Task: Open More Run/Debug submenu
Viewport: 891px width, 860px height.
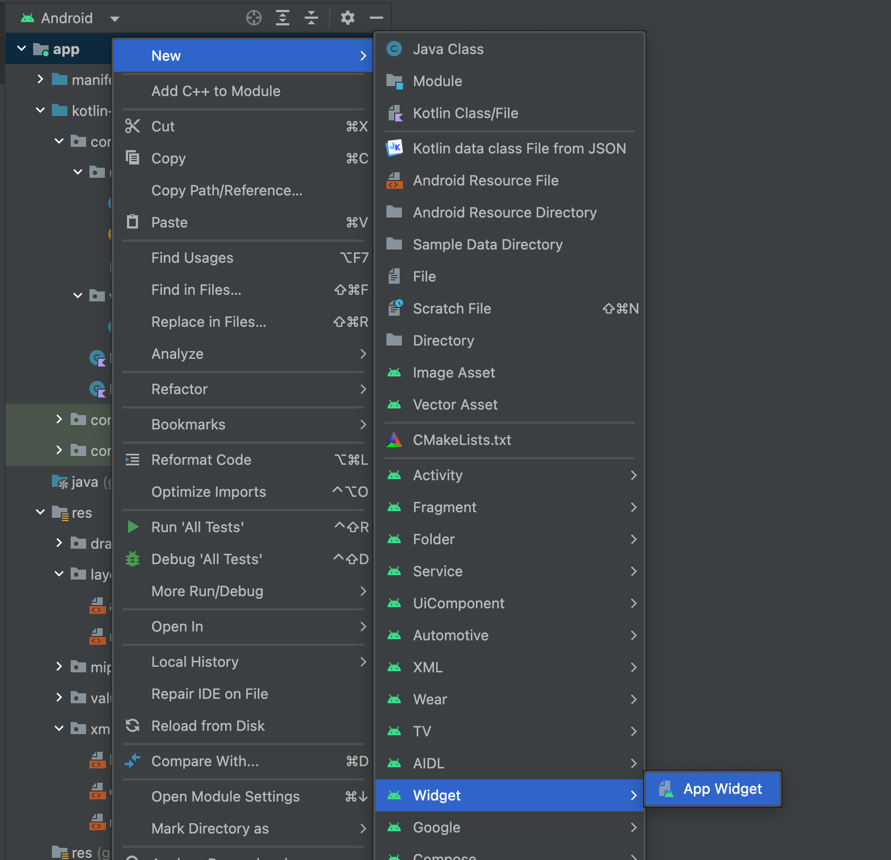Action: tap(243, 591)
